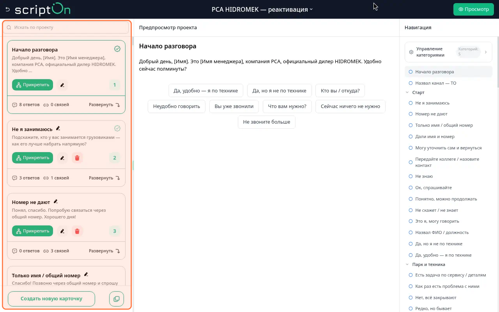The height and width of the screenshot is (312, 499).
Task: Click the green "Просмотр" button
Action: click(x=474, y=9)
